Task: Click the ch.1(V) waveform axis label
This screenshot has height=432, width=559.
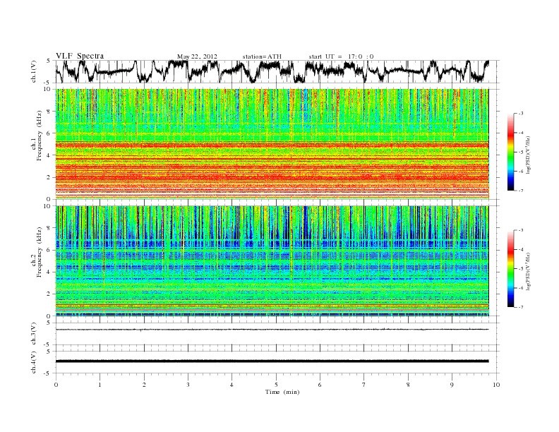Action: click(x=34, y=72)
